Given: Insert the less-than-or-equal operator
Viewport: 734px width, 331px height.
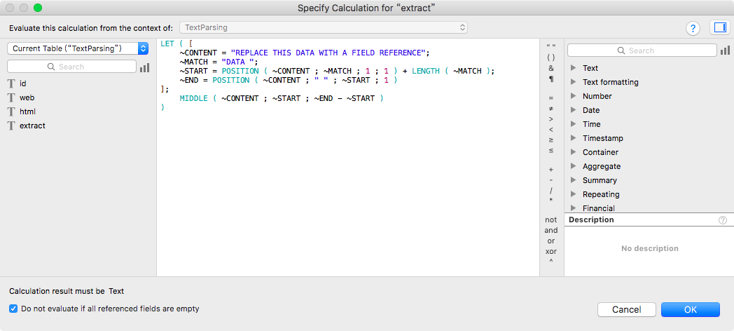Looking at the screenshot, I should pyautogui.click(x=551, y=151).
